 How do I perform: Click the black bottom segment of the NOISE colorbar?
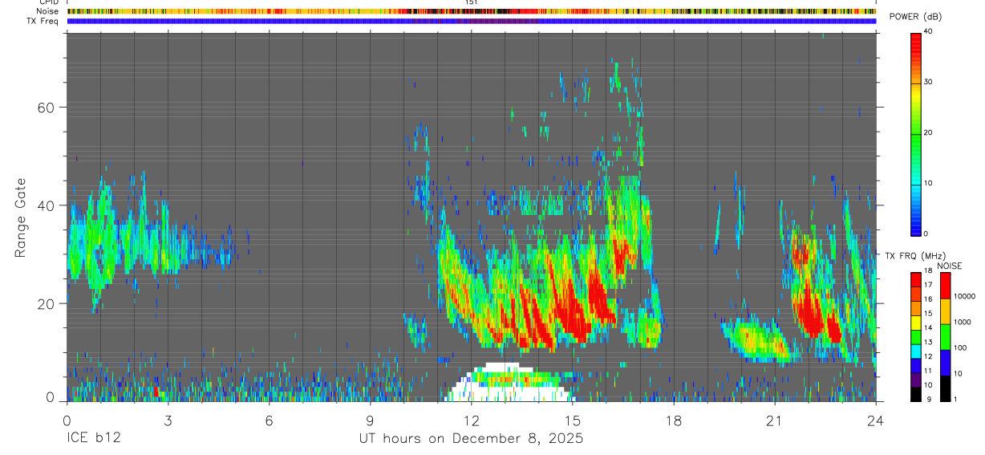pyautogui.click(x=945, y=388)
